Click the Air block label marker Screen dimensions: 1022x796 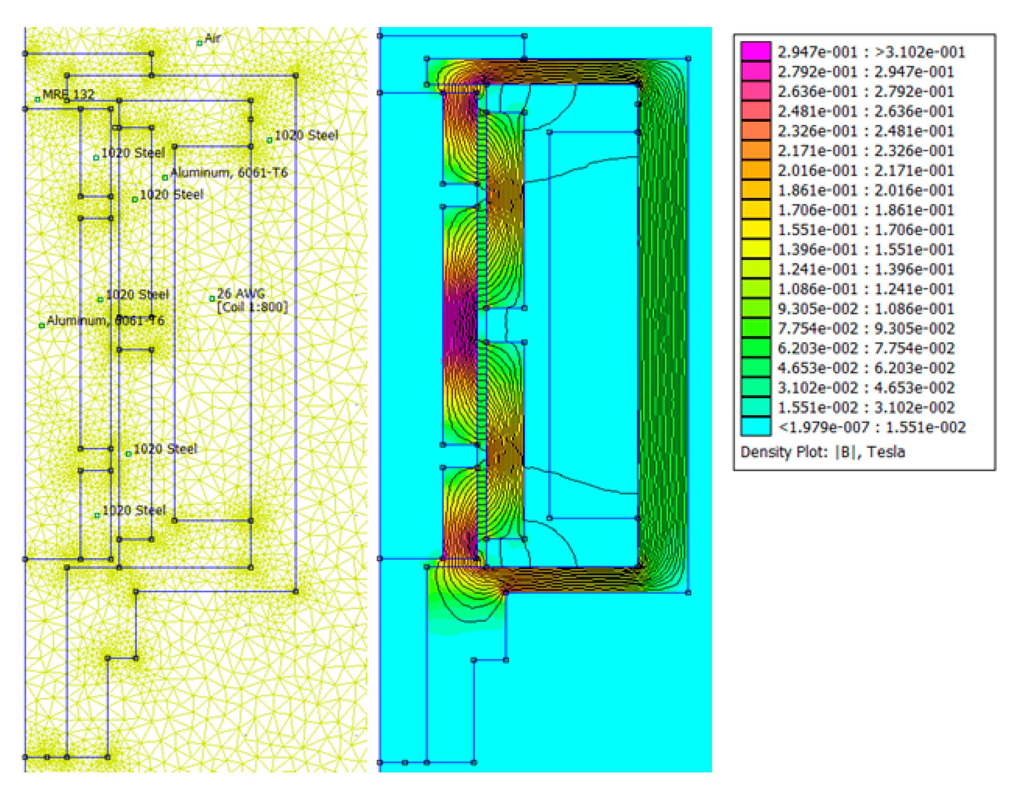point(200,43)
